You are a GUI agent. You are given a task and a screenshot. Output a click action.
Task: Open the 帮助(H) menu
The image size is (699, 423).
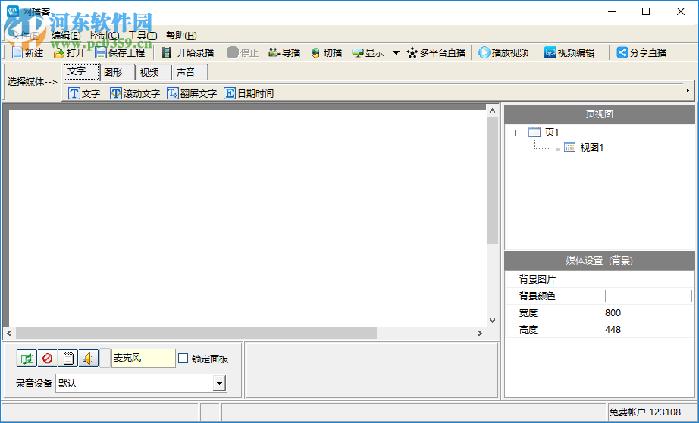pyautogui.click(x=181, y=36)
